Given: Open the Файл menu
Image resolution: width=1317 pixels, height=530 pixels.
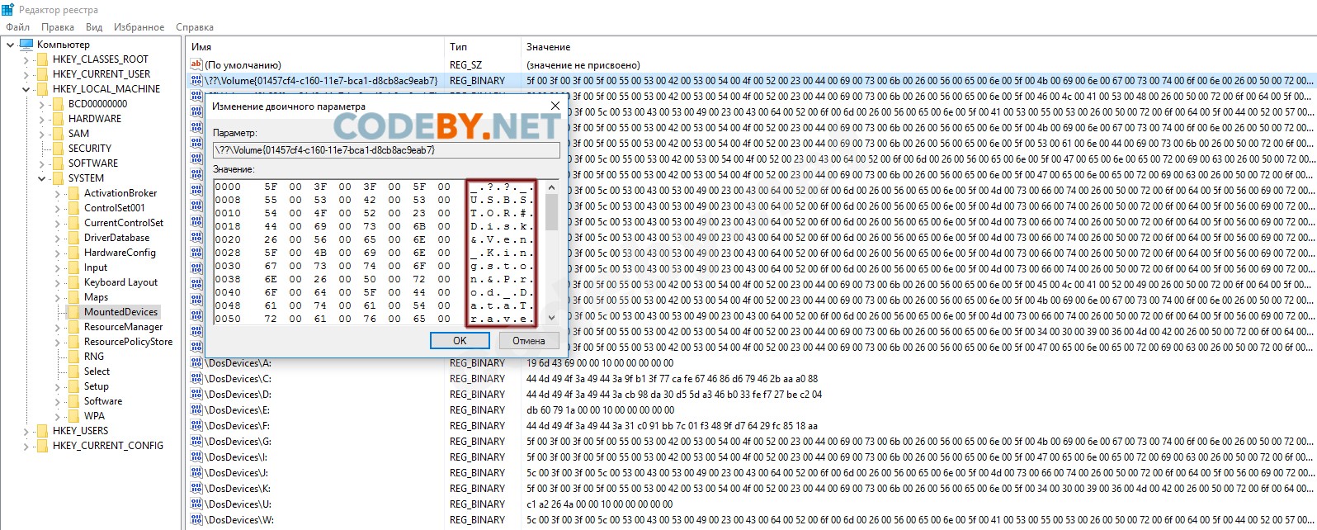Looking at the screenshot, I should click(x=17, y=27).
